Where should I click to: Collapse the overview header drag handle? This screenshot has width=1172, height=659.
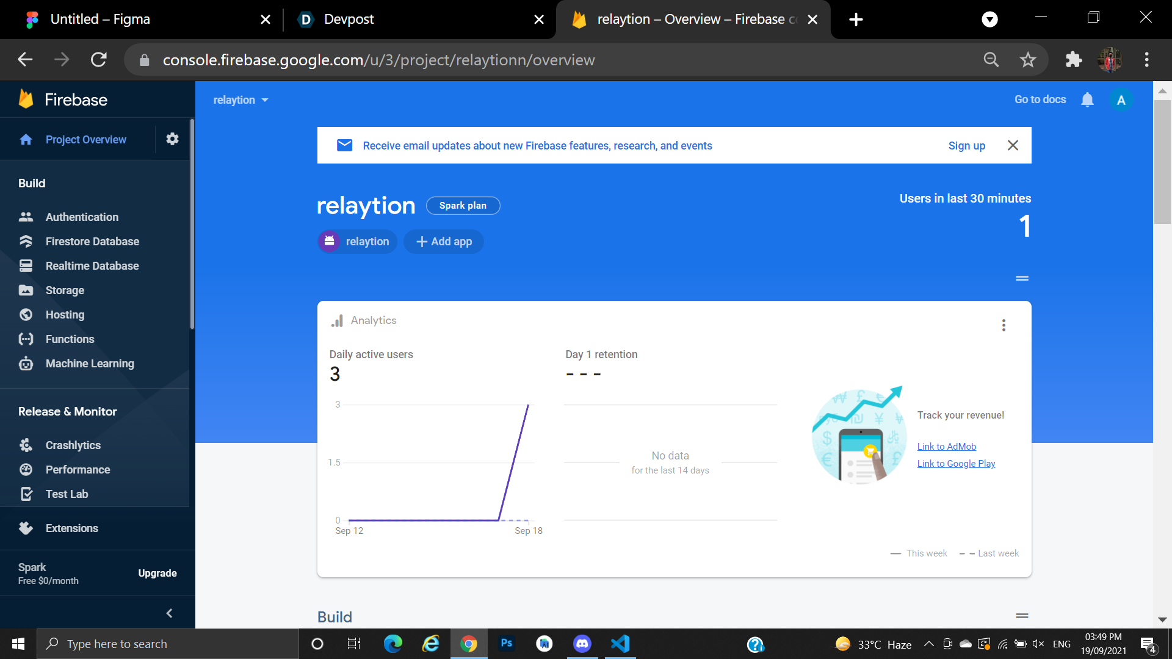coord(1022,278)
